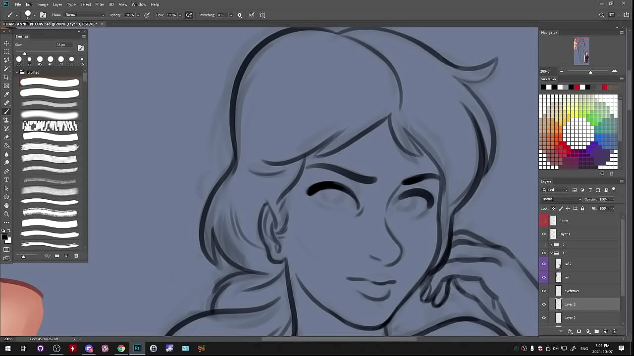The width and height of the screenshot is (634, 356).
Task: Open the Filter menu
Action: pyautogui.click(x=100, y=4)
